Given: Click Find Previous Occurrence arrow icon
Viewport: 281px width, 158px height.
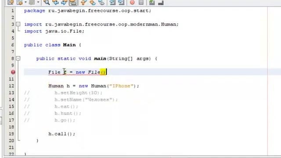Looking at the screenshot, I should 56,2.
